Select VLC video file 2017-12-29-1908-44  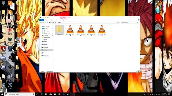[81, 30]
